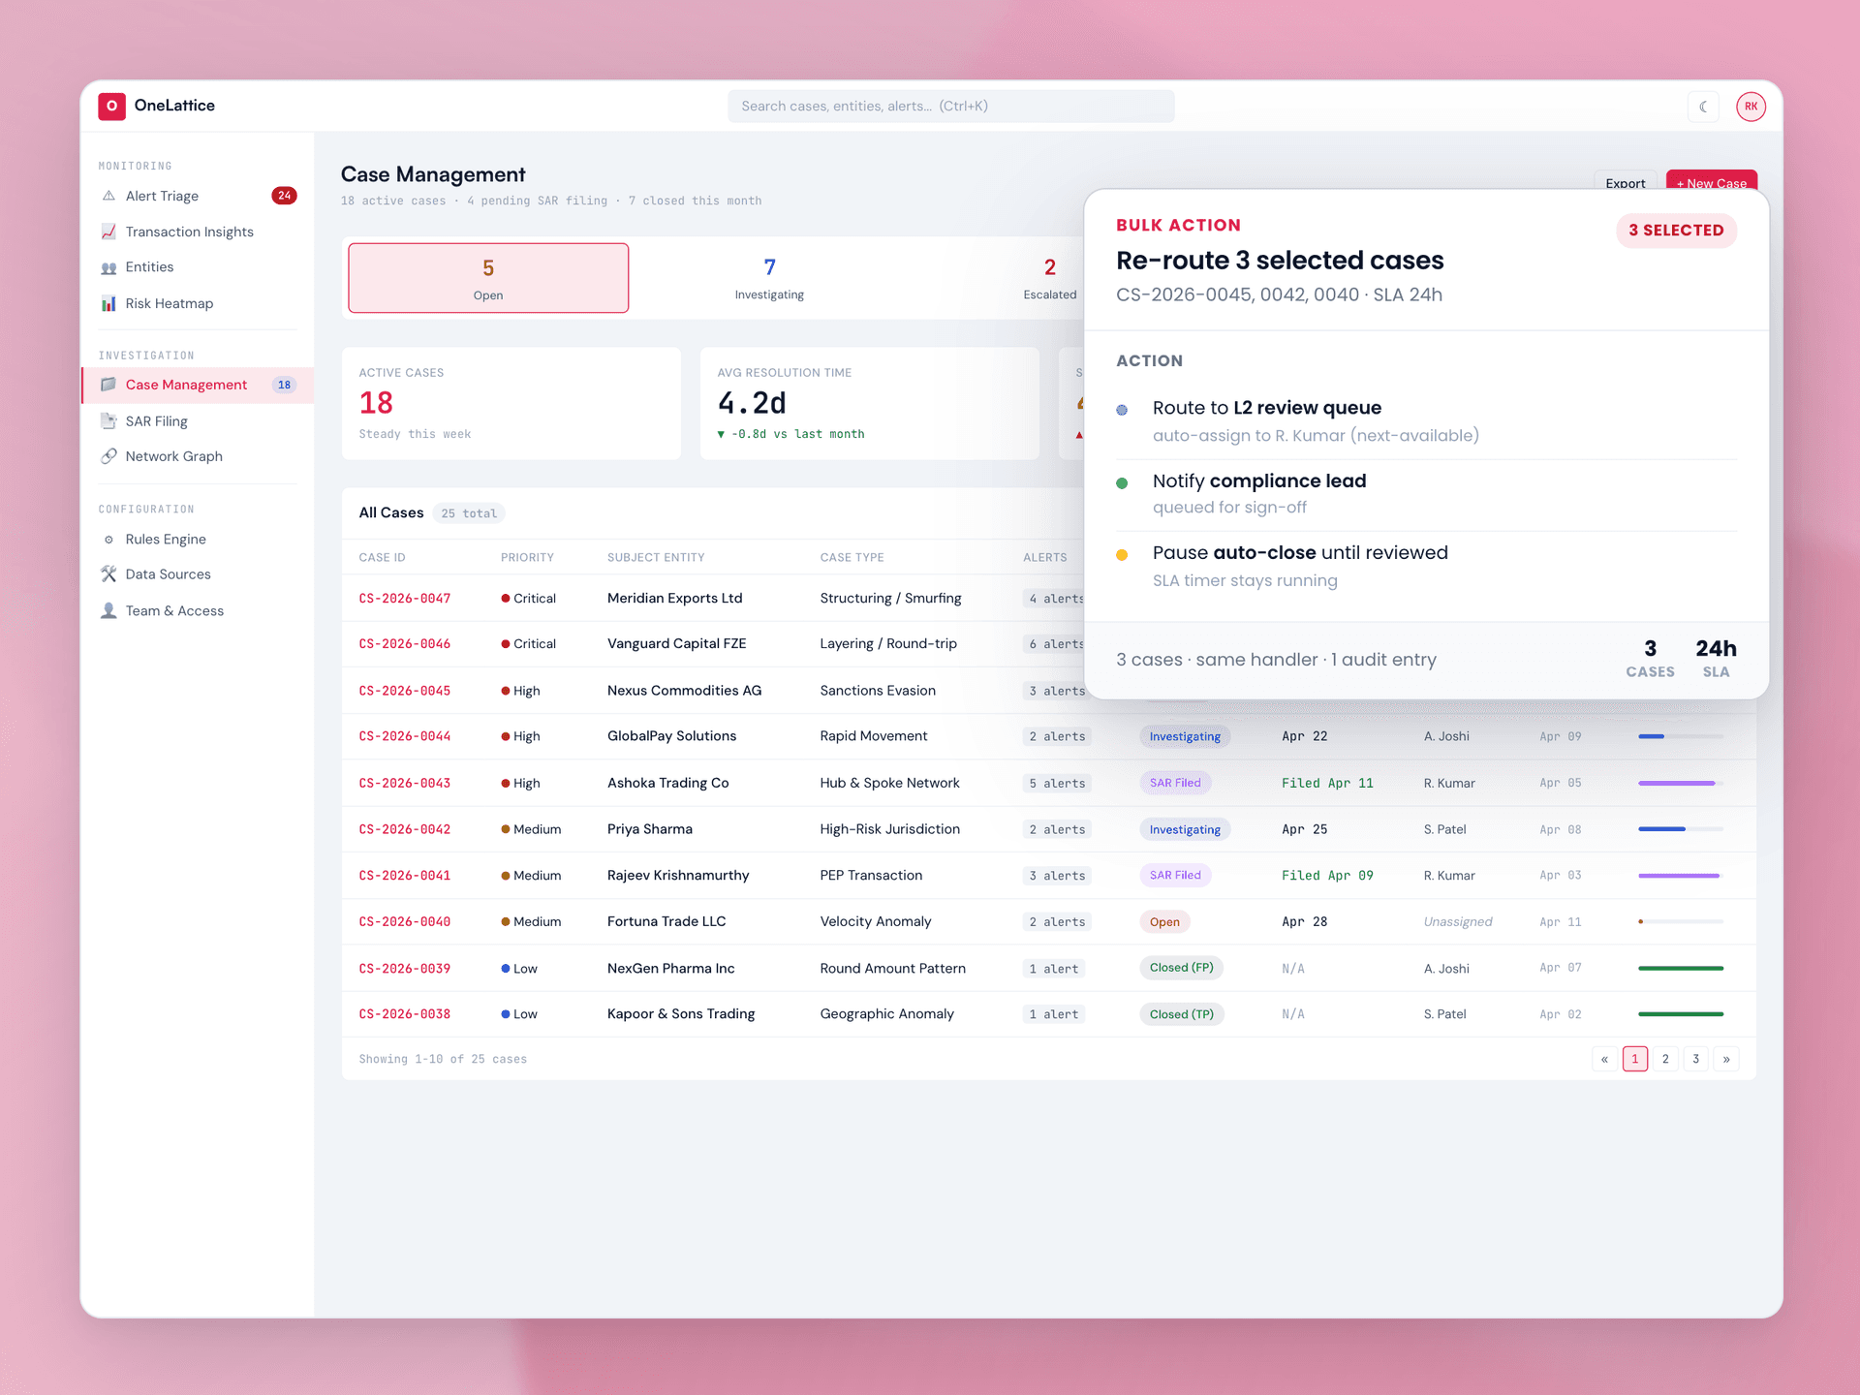
Task: Click Open status pill for Fortuna Trade
Action: point(1164,921)
